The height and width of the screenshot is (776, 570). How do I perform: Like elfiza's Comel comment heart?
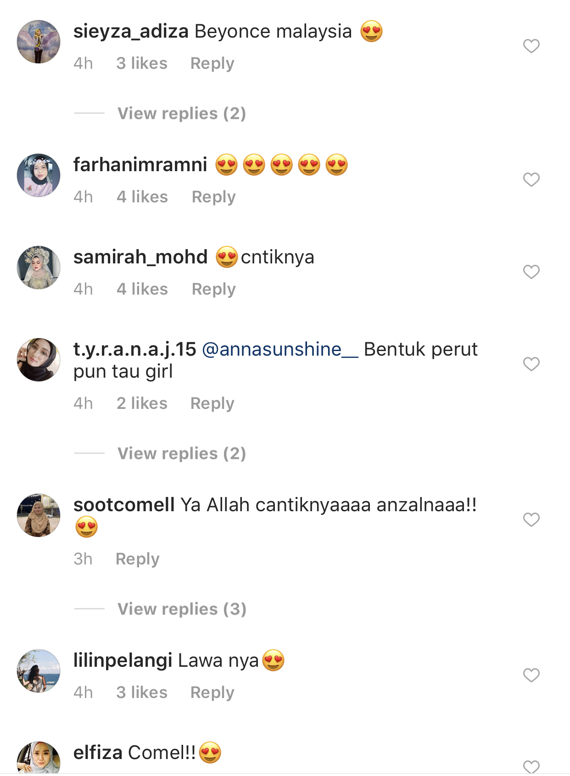click(x=531, y=766)
